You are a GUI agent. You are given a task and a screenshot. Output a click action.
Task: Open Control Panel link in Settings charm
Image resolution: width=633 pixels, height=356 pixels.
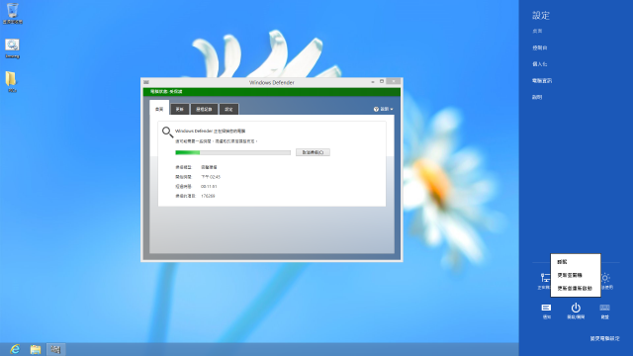(540, 47)
